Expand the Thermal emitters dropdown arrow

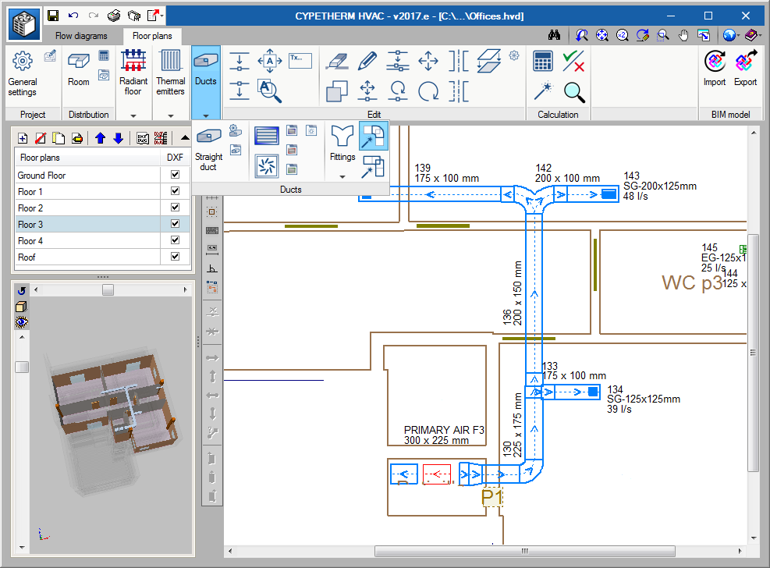170,115
